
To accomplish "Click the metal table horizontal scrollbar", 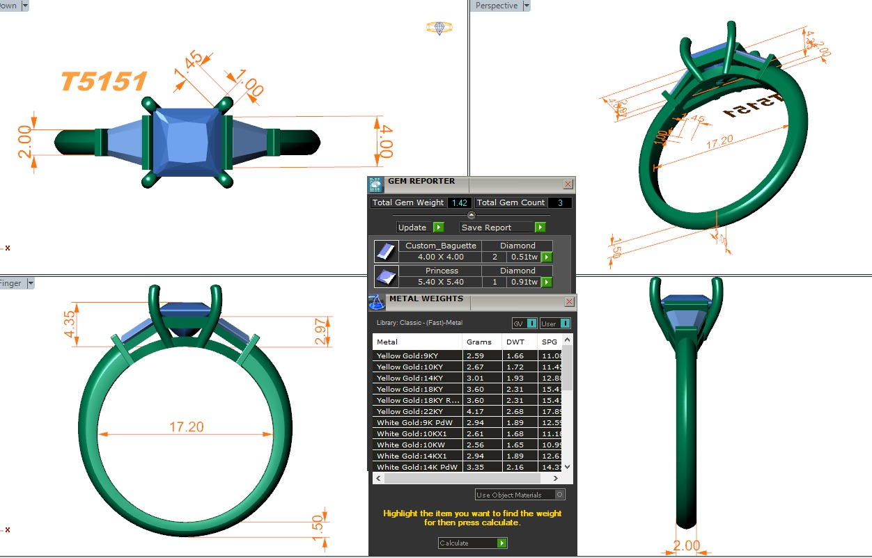I will pyautogui.click(x=460, y=479).
